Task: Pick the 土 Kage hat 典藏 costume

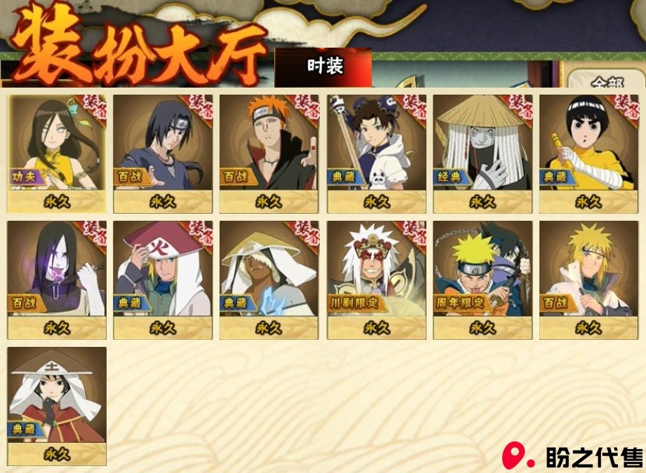Action: [57, 406]
